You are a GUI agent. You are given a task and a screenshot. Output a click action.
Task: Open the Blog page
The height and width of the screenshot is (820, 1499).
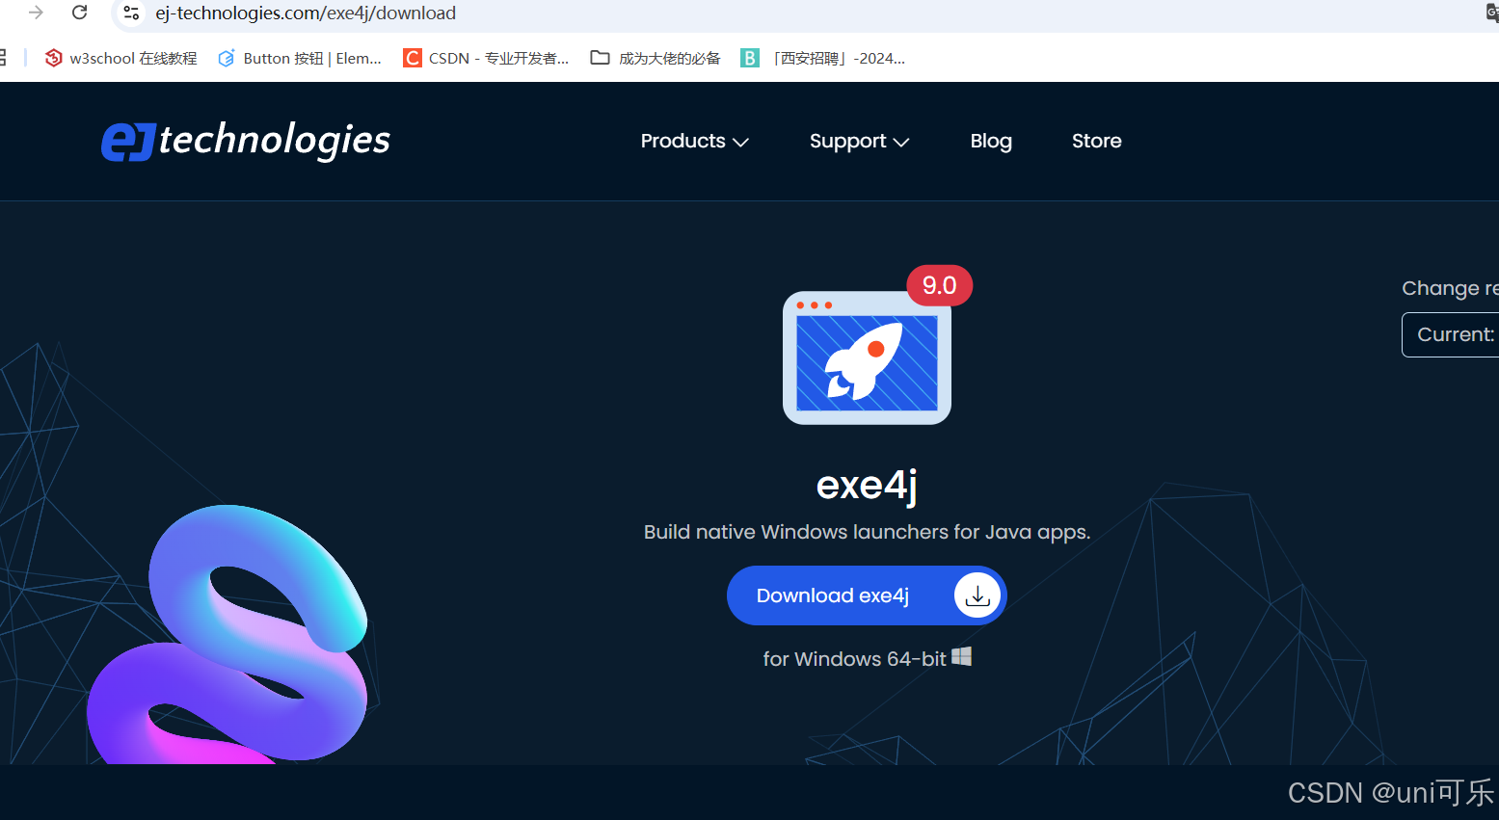(x=991, y=141)
